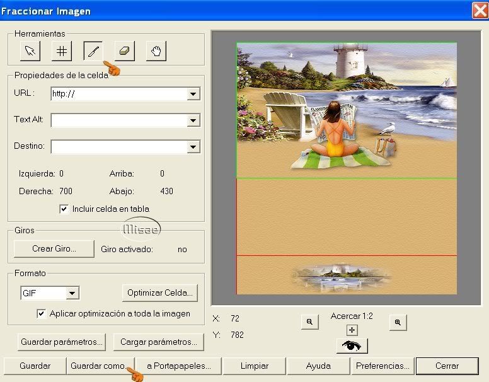Click the Ayuda button

318,366
